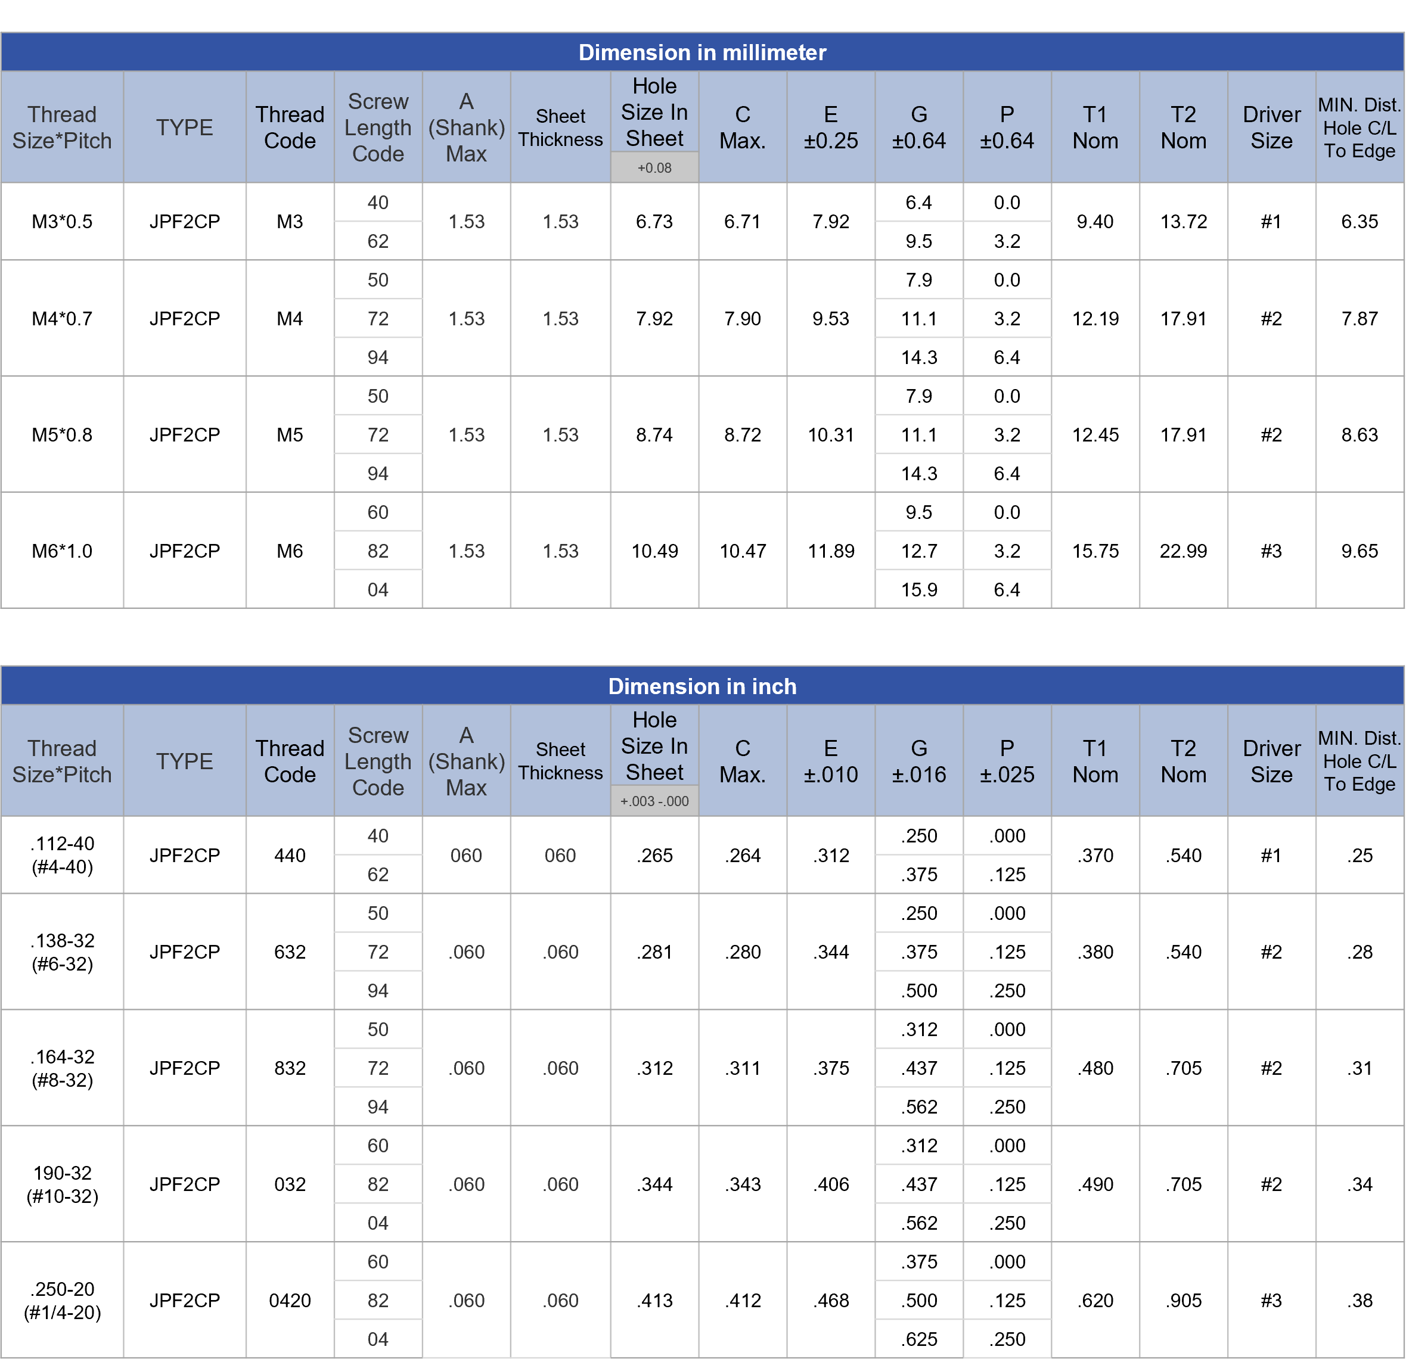Screen dimensions: 1406x1362
Task: Select the M6*1.0 thread size cell
Action: [63, 551]
